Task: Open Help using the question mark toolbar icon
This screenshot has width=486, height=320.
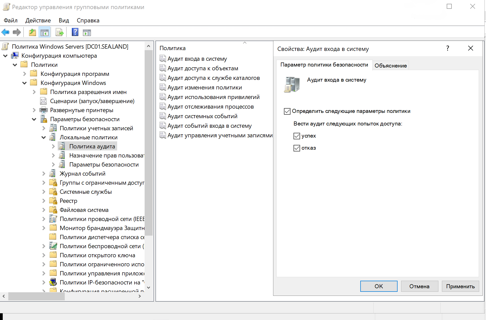Action: (75, 32)
